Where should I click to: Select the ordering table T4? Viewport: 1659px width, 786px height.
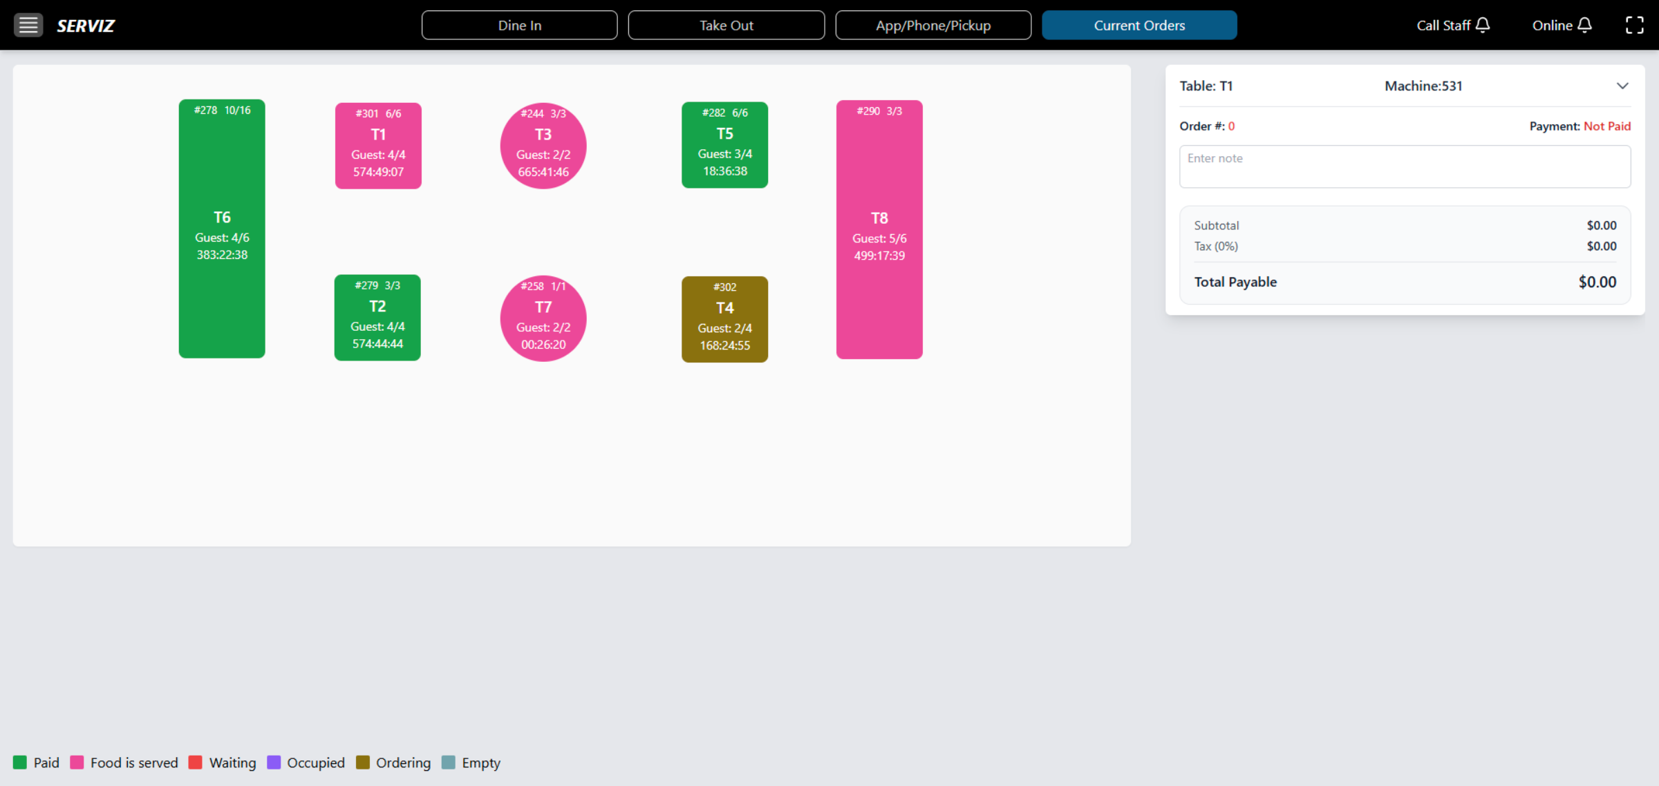pos(724,318)
